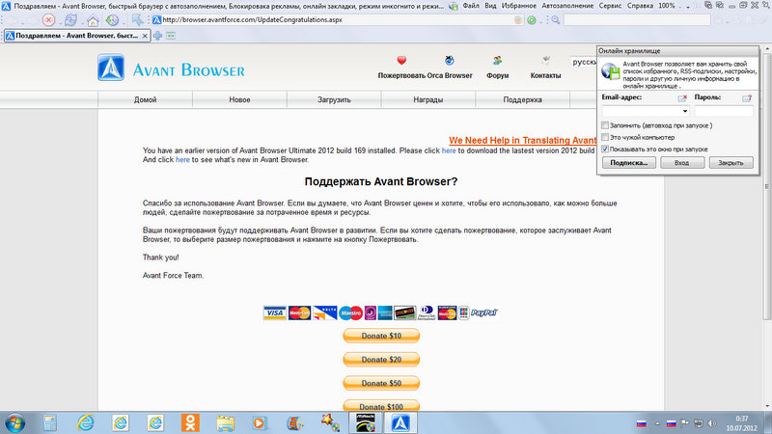
Task: Open the Автозаполнение menu
Action: click(567, 6)
